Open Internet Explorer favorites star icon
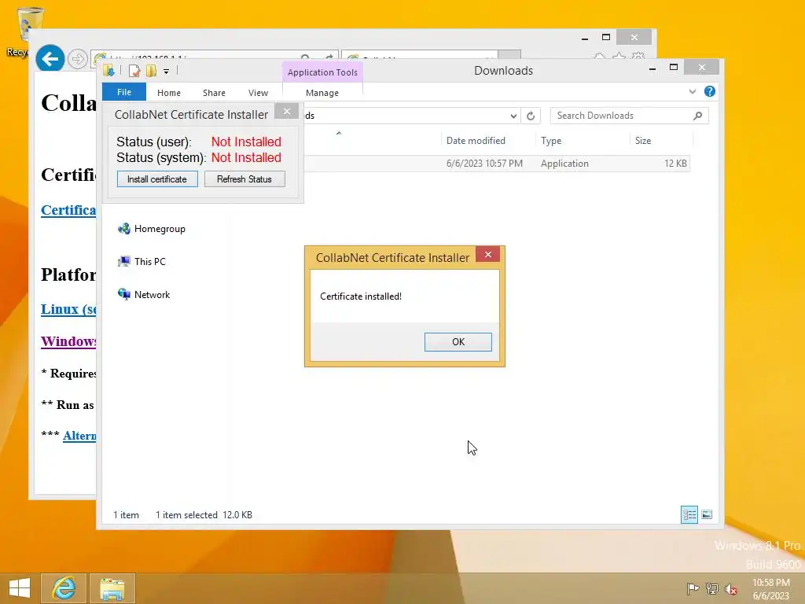 pos(619,56)
